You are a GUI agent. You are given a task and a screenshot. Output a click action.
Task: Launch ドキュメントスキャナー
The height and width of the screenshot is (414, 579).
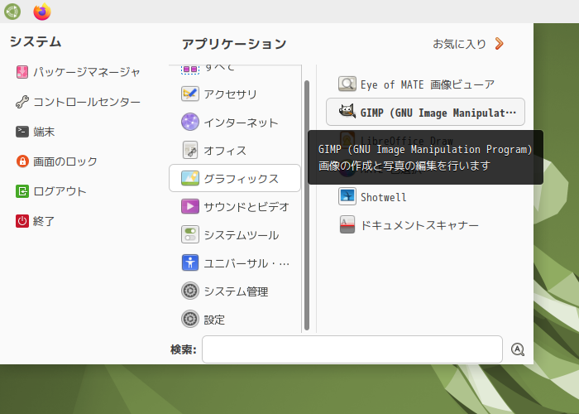click(x=425, y=224)
